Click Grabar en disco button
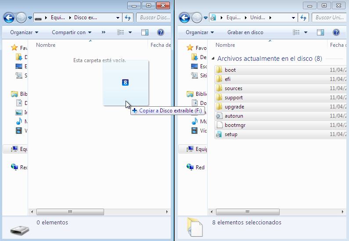The width and height of the screenshot is (349, 241). pos(245,32)
